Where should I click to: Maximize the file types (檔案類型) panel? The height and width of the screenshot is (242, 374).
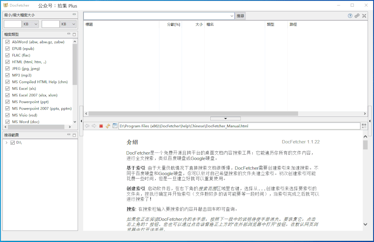74,34
